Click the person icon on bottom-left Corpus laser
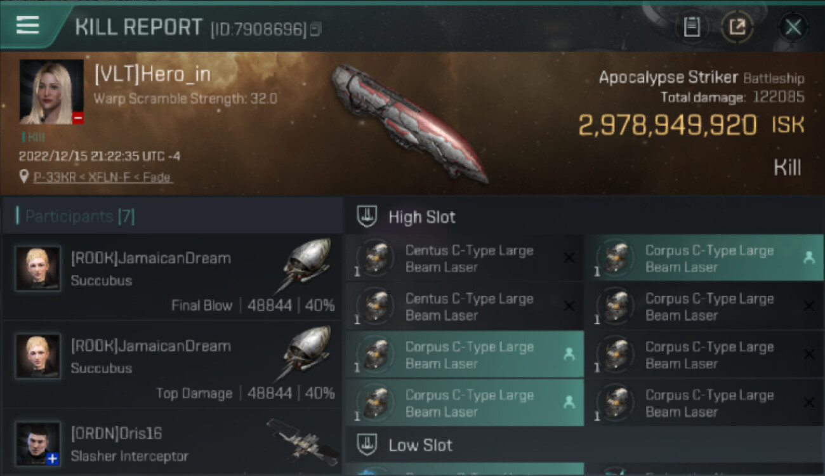The width and height of the screenshot is (825, 476). coord(569,402)
